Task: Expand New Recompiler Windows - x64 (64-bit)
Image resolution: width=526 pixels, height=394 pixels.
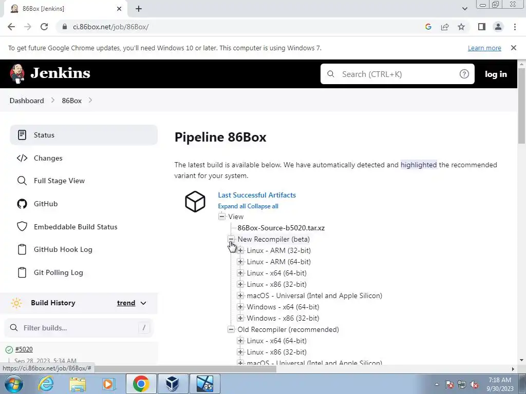Action: 240,307
